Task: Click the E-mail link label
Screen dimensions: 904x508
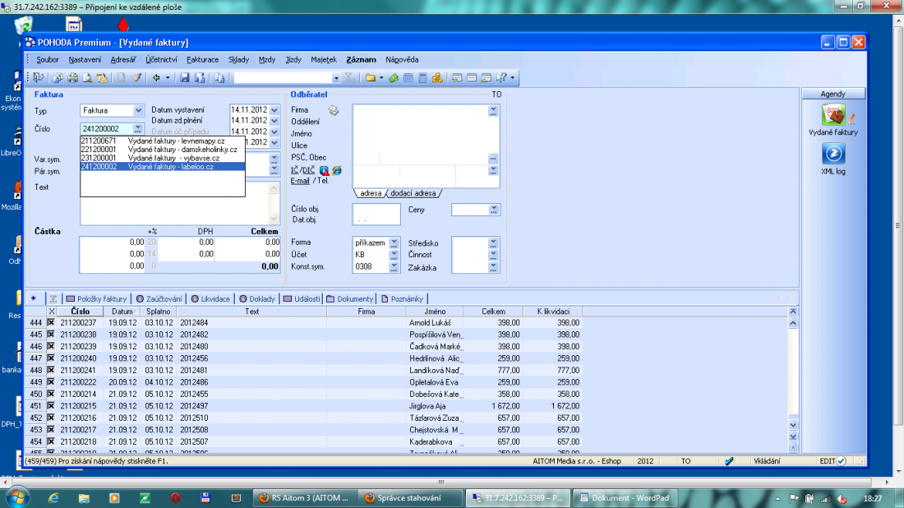Action: pyautogui.click(x=300, y=180)
